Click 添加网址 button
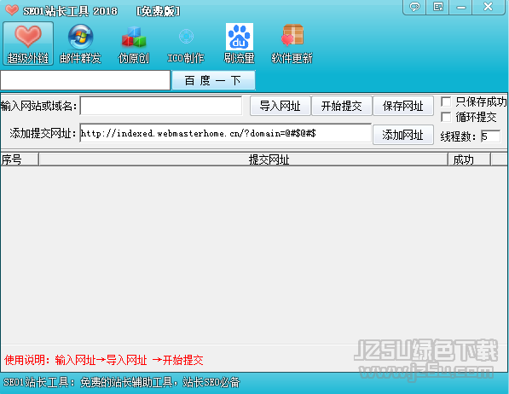This screenshot has height=394, width=509. point(403,135)
